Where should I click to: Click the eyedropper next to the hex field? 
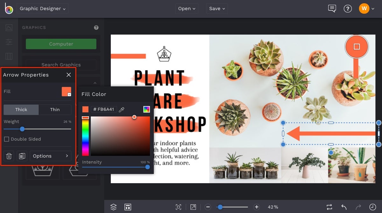(x=122, y=109)
